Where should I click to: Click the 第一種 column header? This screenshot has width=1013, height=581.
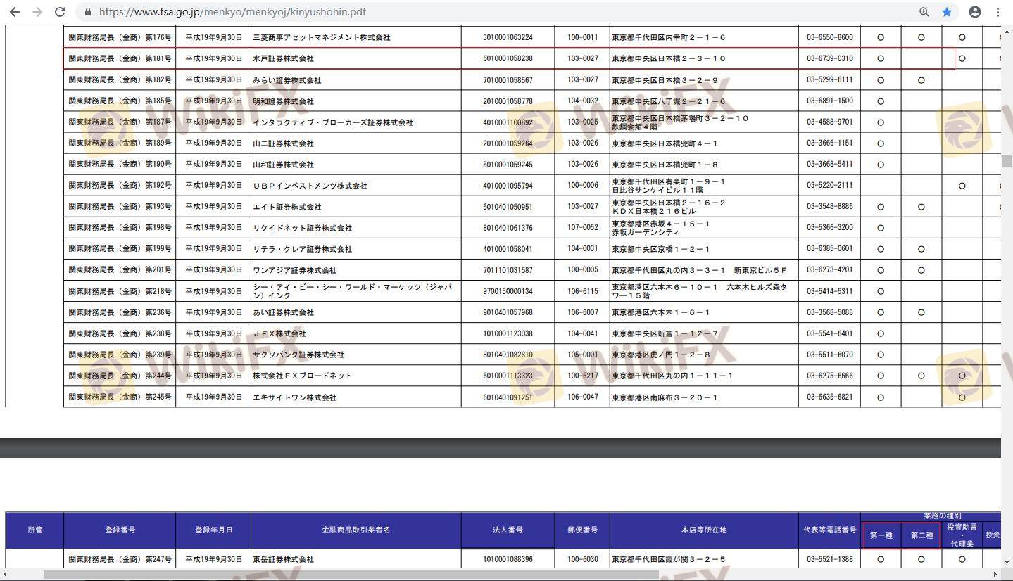(881, 536)
